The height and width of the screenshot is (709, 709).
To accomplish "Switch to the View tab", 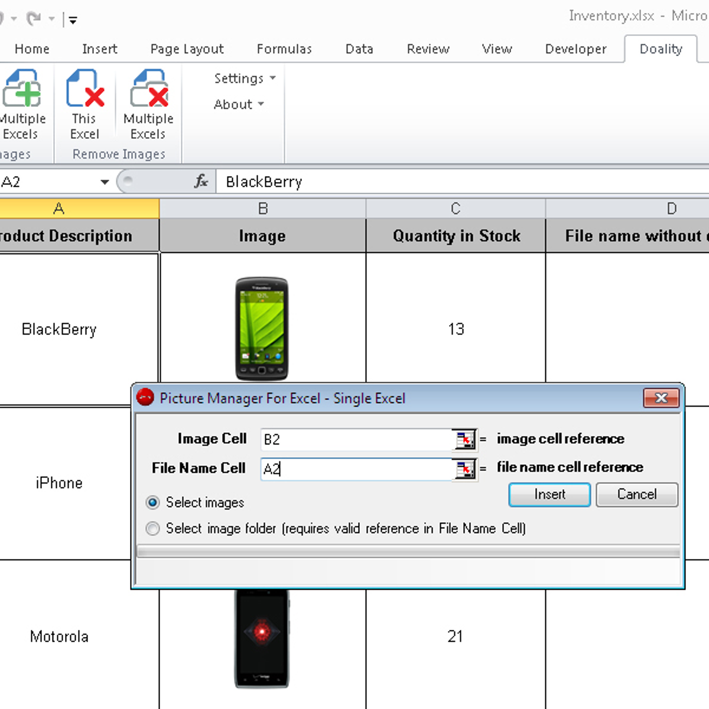I will coord(497,49).
